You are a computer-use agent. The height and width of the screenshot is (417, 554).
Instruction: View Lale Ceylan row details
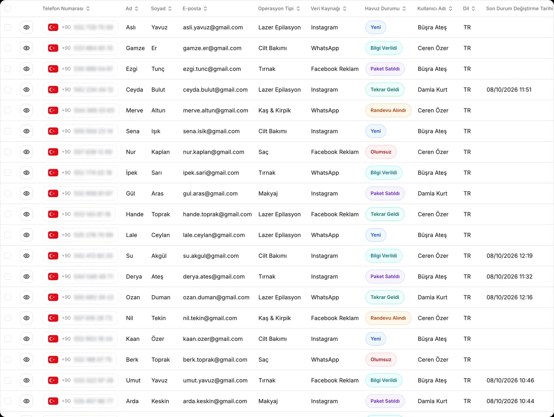pos(26,235)
